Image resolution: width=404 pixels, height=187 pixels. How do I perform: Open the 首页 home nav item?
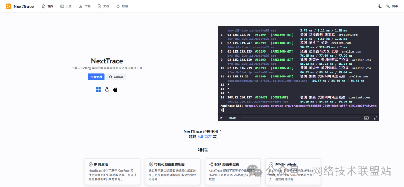(x=48, y=6)
